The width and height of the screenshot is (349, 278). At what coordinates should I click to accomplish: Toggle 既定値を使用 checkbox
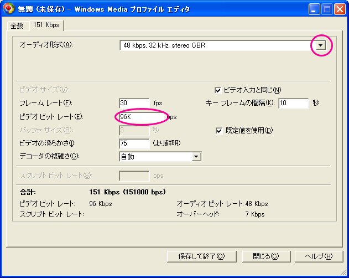[x=219, y=131]
